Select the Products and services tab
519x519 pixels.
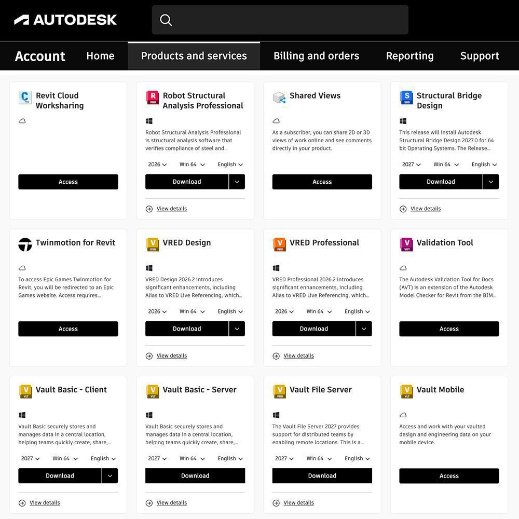pyautogui.click(x=194, y=56)
